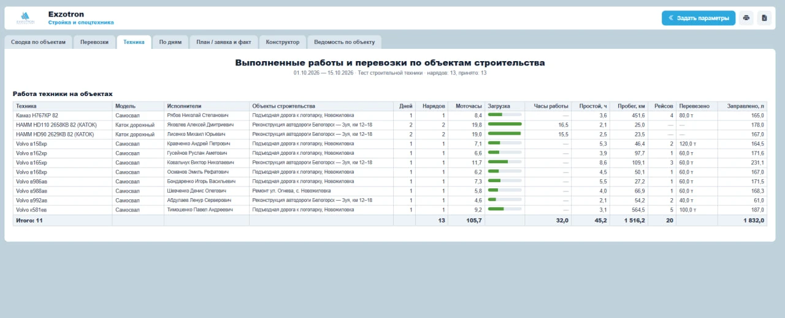Click the Модель column header

coord(138,106)
